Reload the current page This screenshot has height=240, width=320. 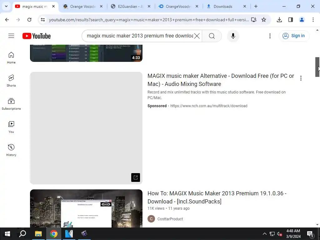tap(29, 20)
